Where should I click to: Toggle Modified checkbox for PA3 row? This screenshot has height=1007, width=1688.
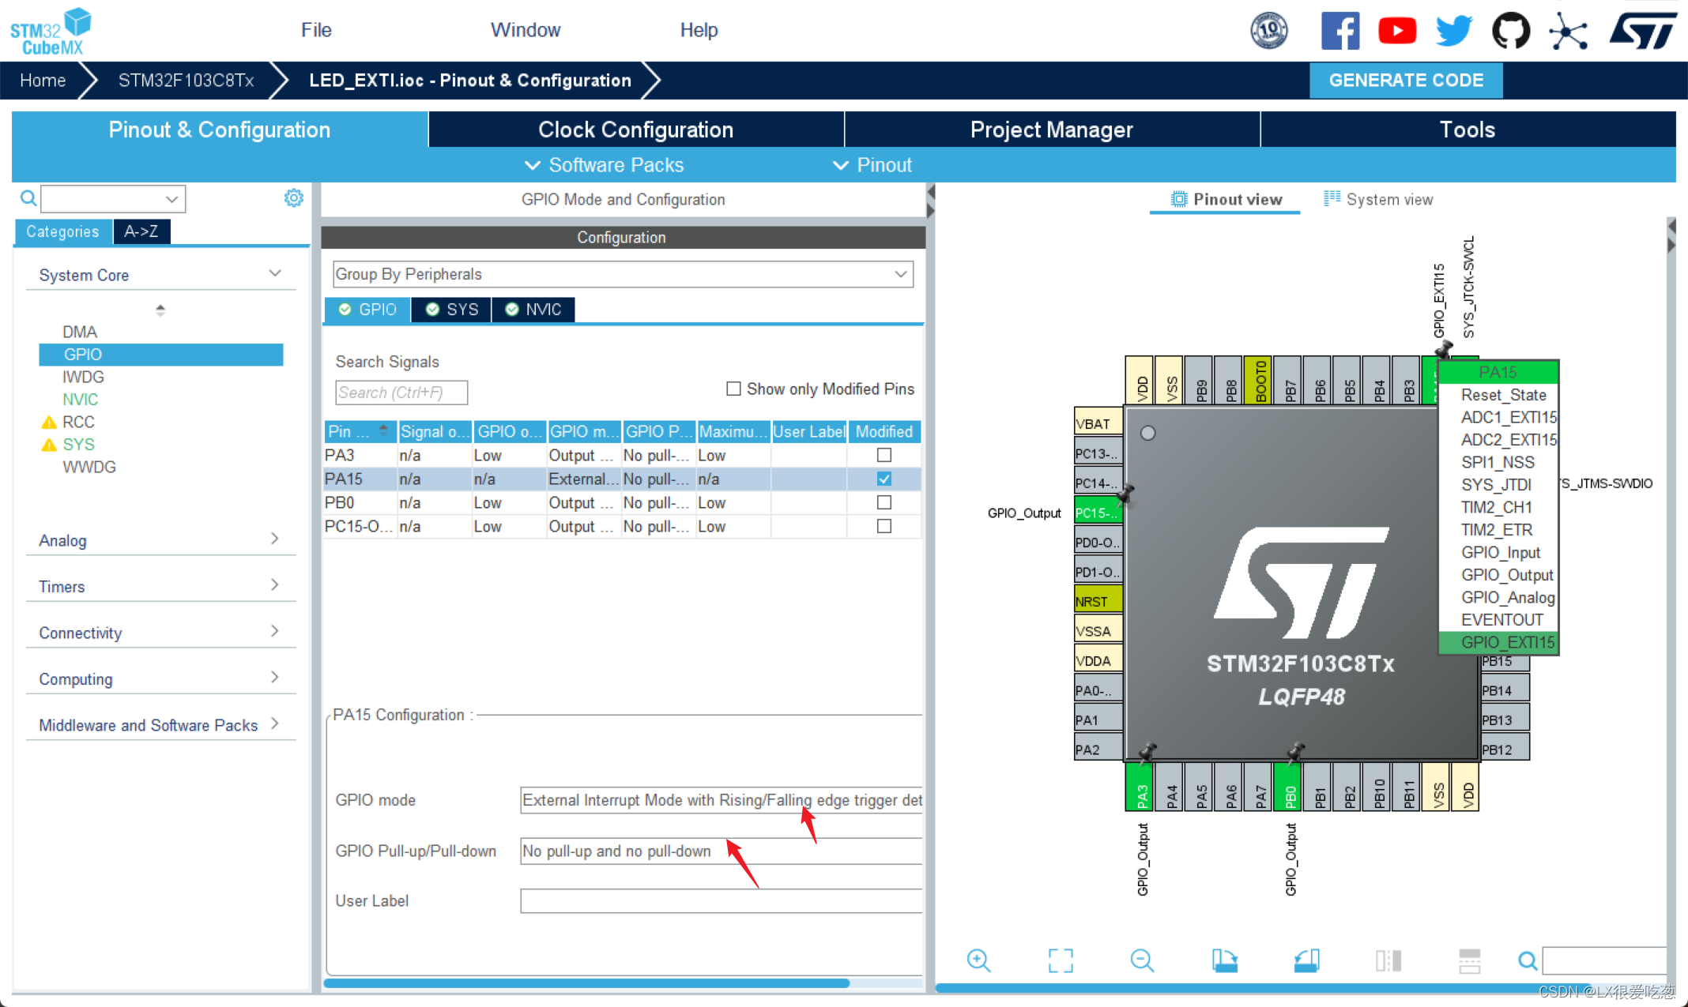[884, 455]
